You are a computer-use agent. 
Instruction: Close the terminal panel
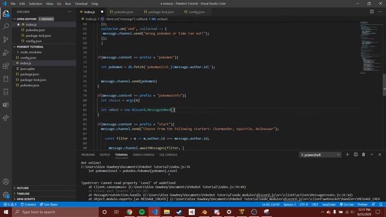tap(379, 154)
